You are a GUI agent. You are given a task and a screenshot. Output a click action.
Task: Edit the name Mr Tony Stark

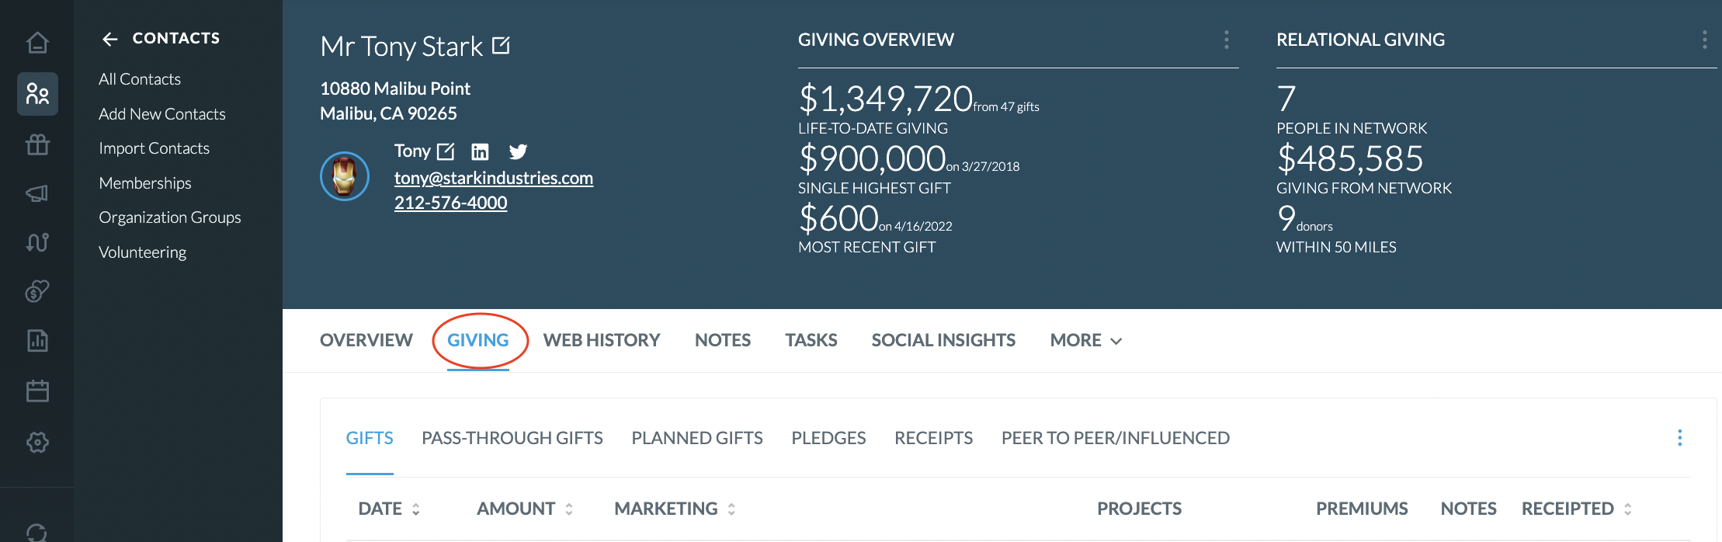click(502, 46)
